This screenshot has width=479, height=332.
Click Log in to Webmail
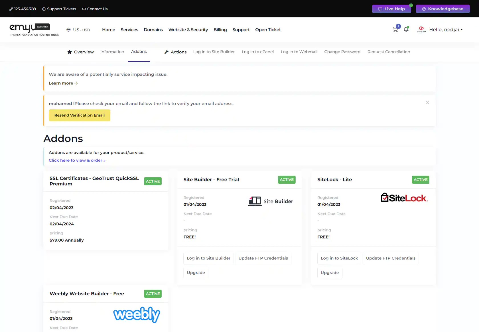tap(299, 52)
